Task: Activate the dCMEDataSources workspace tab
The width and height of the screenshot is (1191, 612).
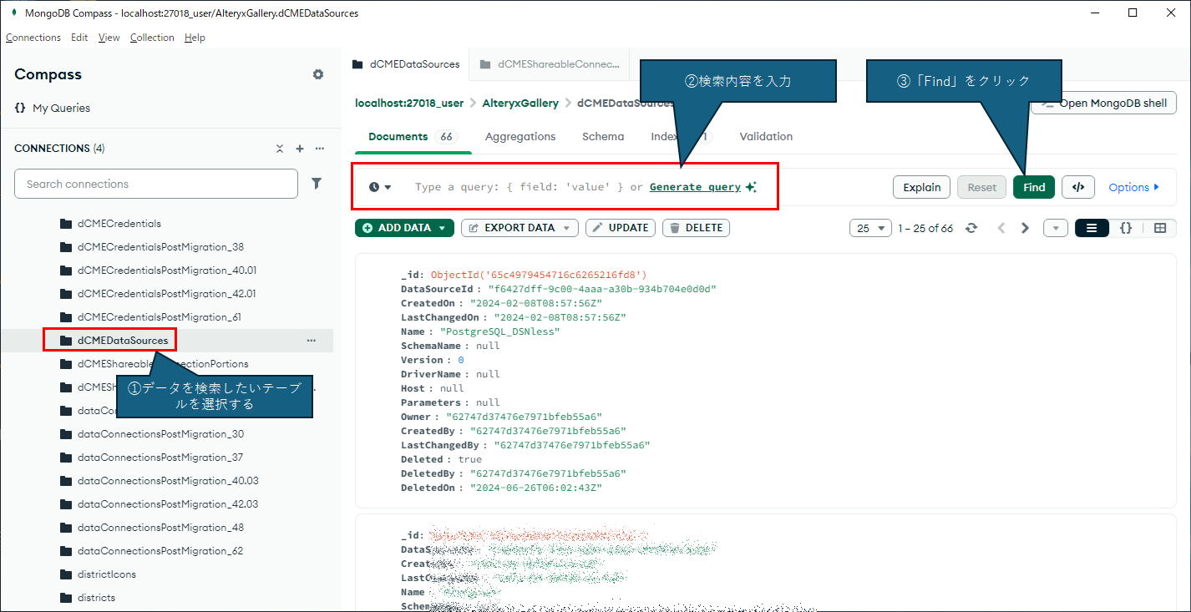Action: tap(406, 63)
